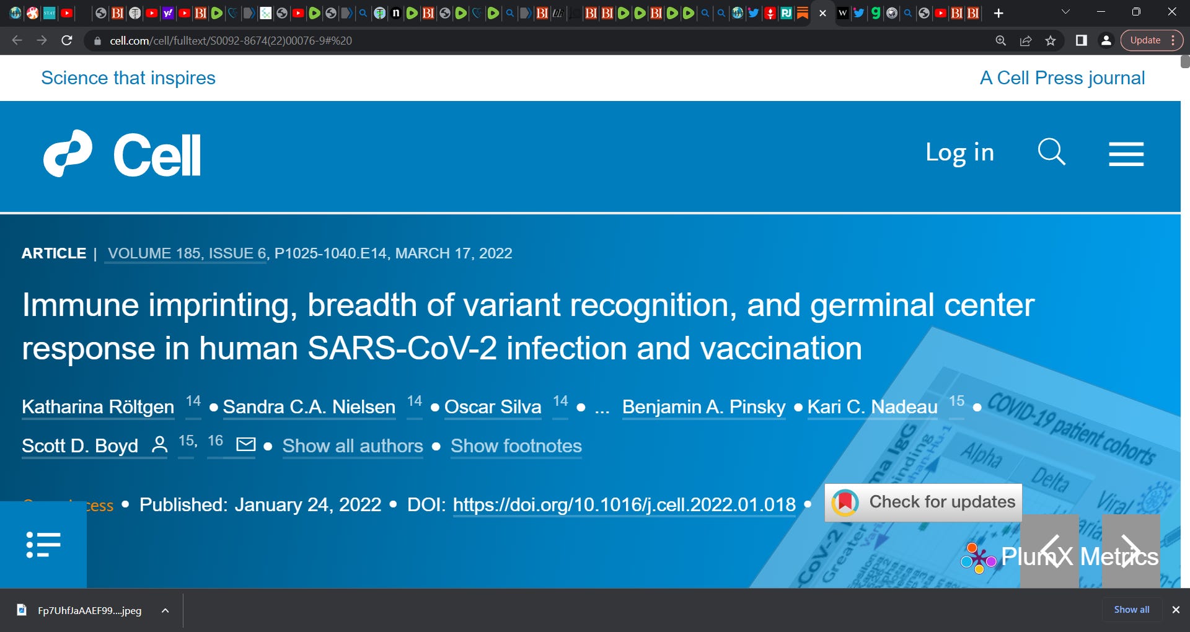The image size is (1190, 632).
Task: Click the Check for updates button
Action: 923,503
